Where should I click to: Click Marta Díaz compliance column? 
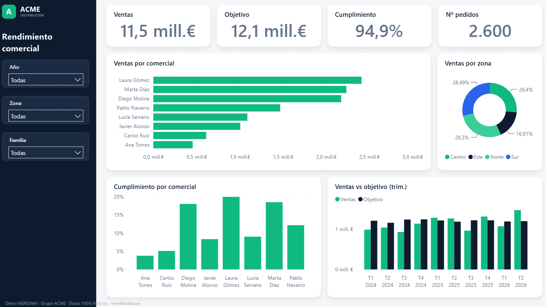274,236
